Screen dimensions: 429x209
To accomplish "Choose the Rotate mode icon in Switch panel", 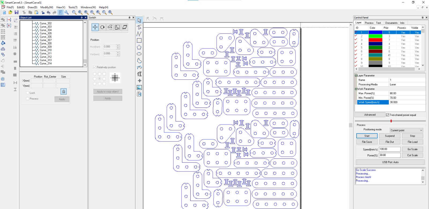I will pyautogui.click(x=102, y=27).
